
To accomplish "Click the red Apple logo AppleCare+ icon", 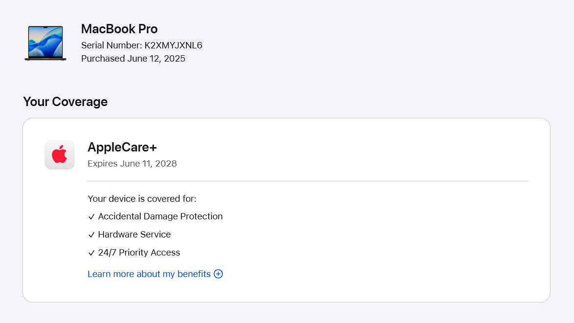I will [x=60, y=155].
